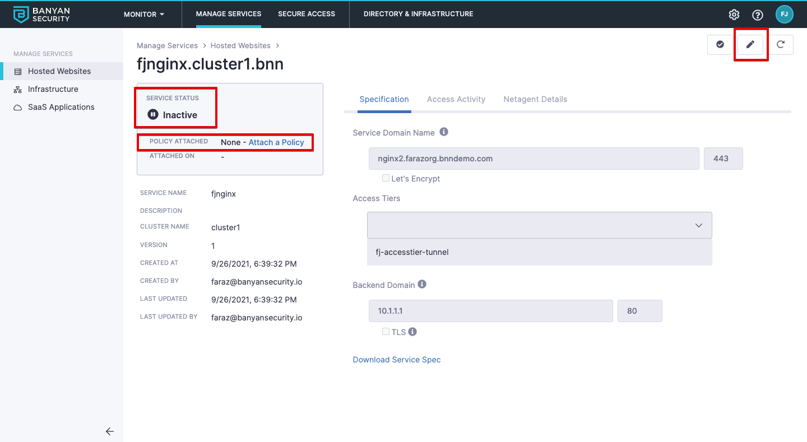The height and width of the screenshot is (442, 807).
Task: Open the Monitor dropdown menu
Action: tap(144, 14)
